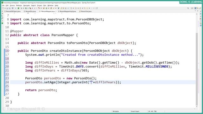Click the PersonDto import on line 9
The width and height of the screenshot is (203, 114).
click(50, 23)
